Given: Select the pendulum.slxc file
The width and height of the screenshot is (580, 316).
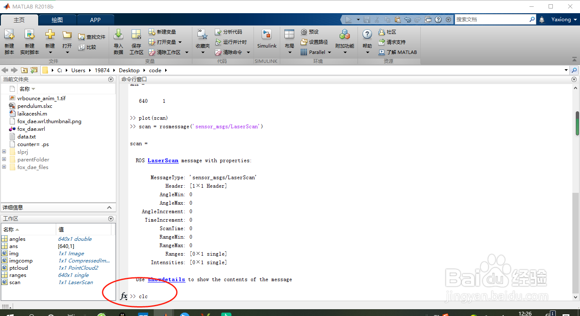Looking at the screenshot, I should point(35,106).
